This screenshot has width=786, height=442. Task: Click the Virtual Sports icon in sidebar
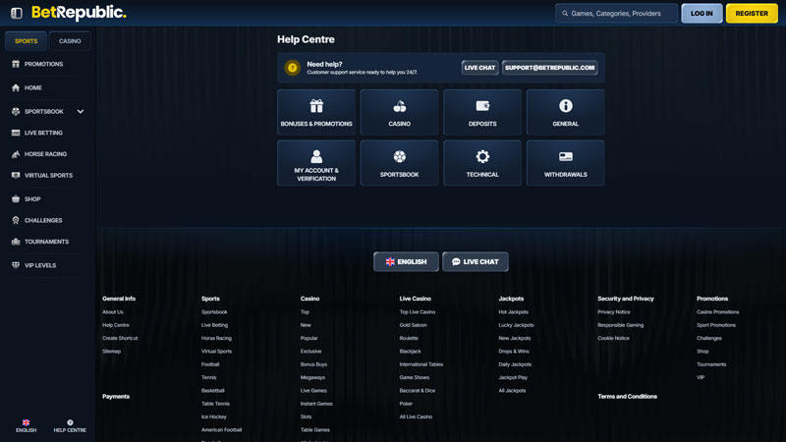pos(16,176)
